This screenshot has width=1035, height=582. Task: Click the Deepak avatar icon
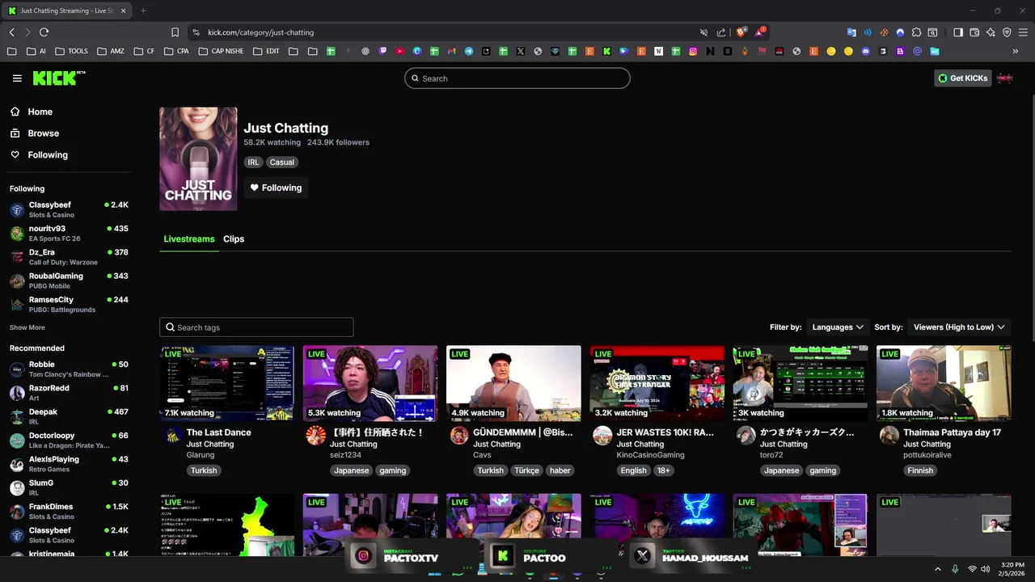[17, 417]
